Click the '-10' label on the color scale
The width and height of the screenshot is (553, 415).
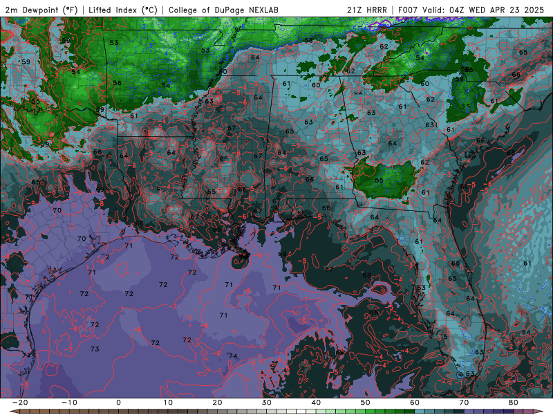coord(69,403)
